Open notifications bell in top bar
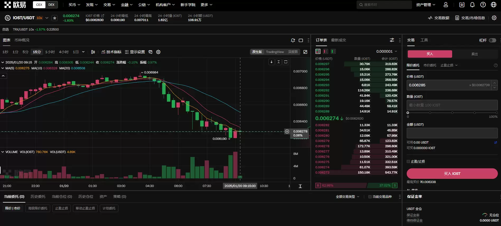The width and height of the screenshot is (501, 226). pos(472,5)
